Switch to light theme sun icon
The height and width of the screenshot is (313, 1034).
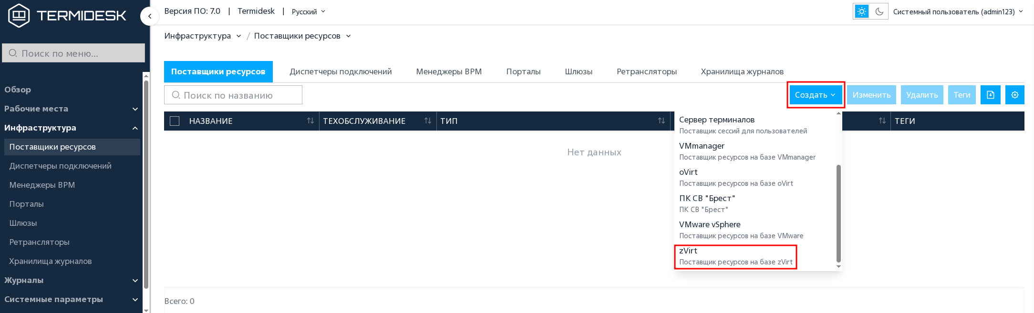click(862, 11)
